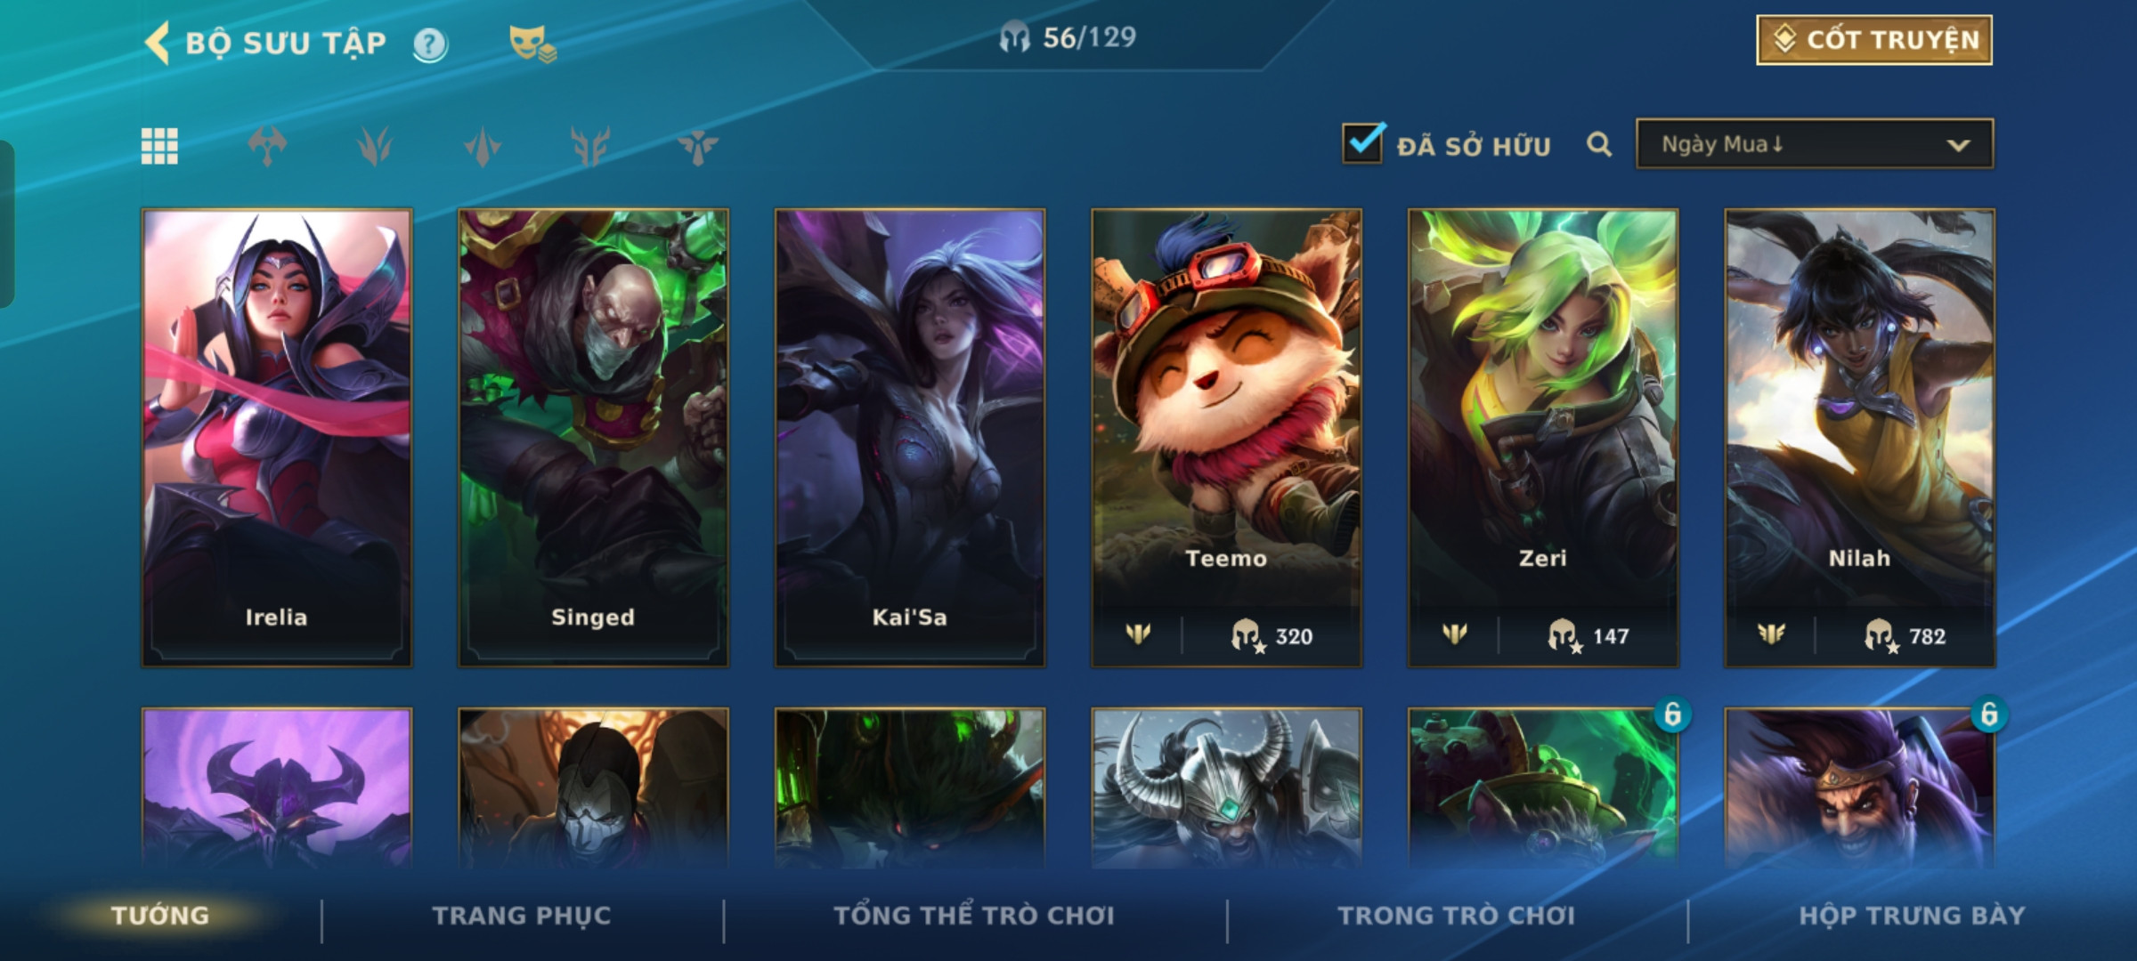
Task: Filter by the third role icon
Action: pyautogui.click(x=483, y=146)
